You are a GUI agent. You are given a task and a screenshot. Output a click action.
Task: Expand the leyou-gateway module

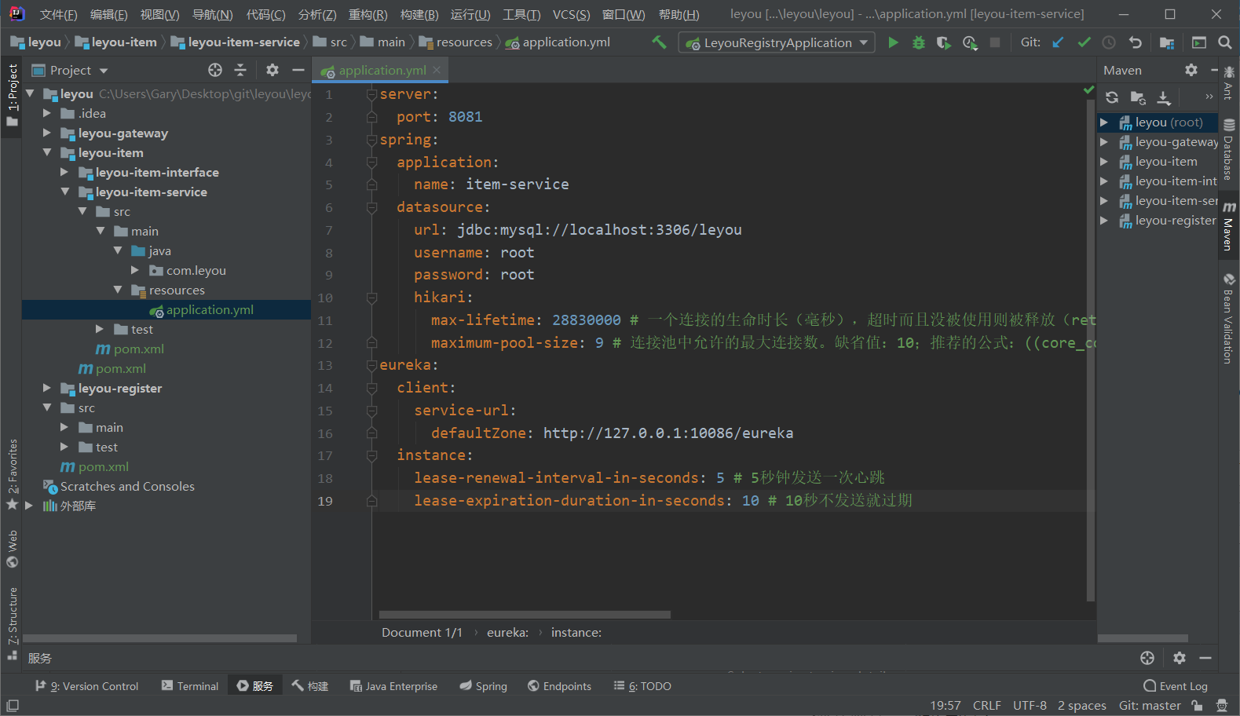[x=47, y=133]
